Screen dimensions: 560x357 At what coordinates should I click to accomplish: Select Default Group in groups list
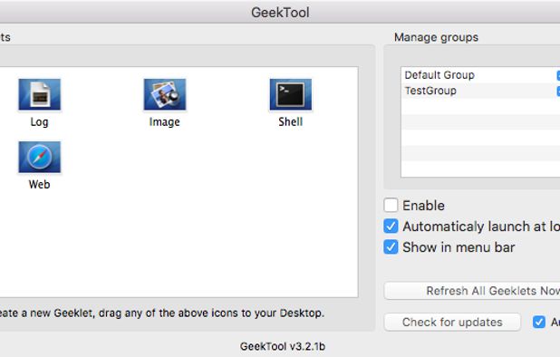[x=480, y=75]
